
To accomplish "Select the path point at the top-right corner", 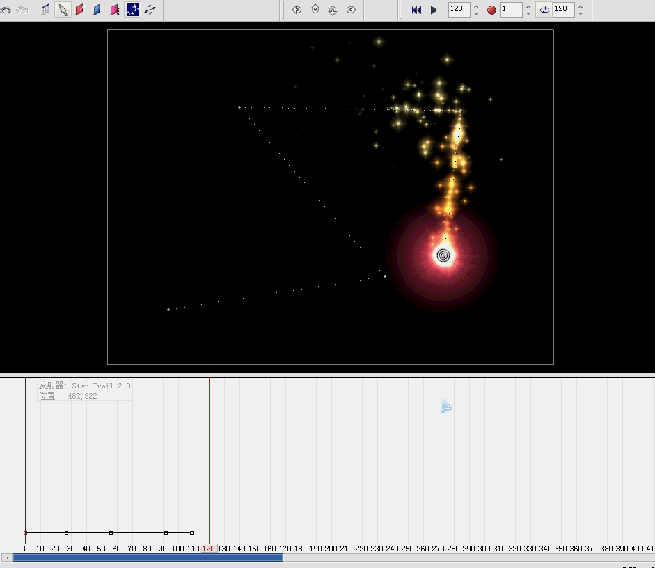I will coord(461,111).
